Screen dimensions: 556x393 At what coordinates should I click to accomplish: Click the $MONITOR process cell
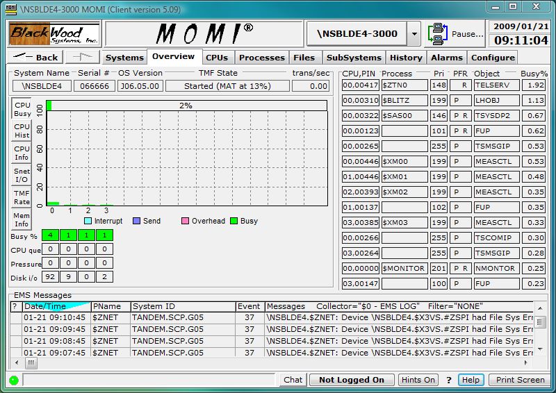(404, 268)
